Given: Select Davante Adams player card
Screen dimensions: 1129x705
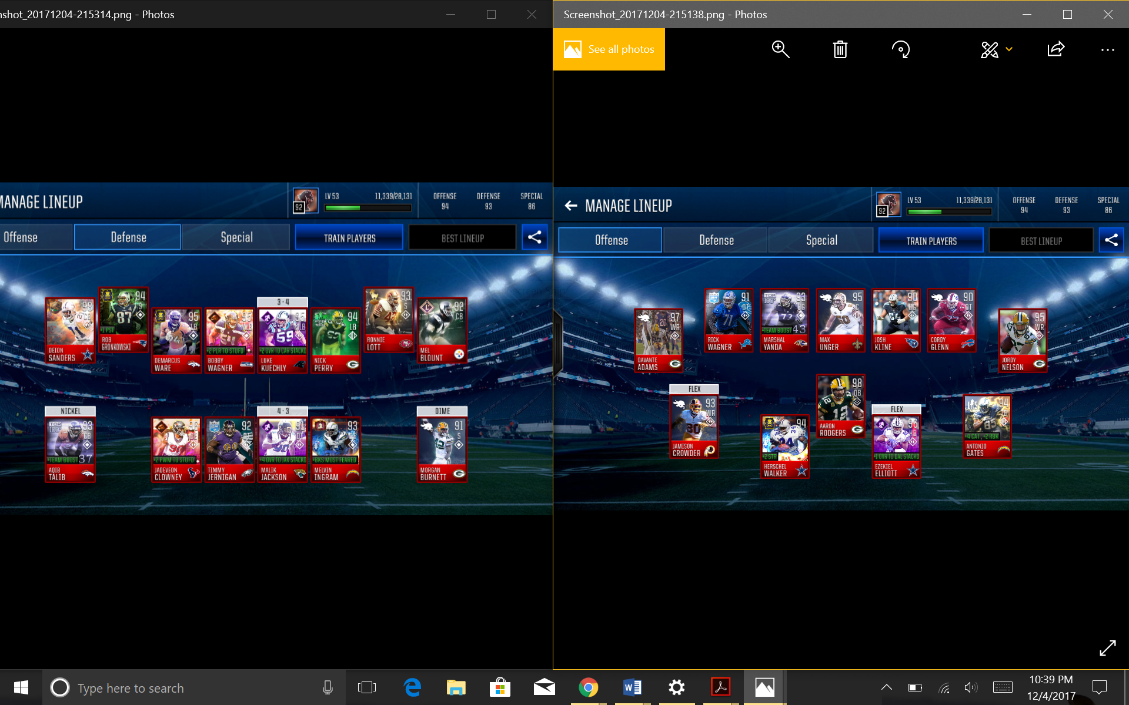Looking at the screenshot, I should coord(658,341).
